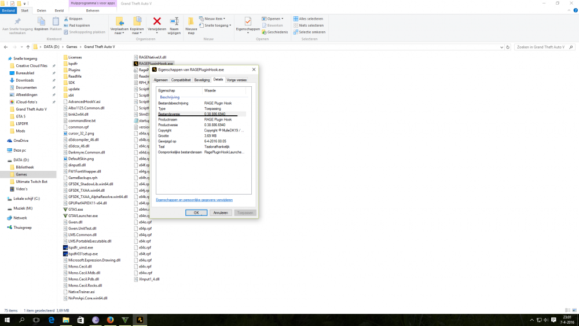Screen dimensions: 579x326
Task: Select Downloads in sidebar
Action: 24,80
